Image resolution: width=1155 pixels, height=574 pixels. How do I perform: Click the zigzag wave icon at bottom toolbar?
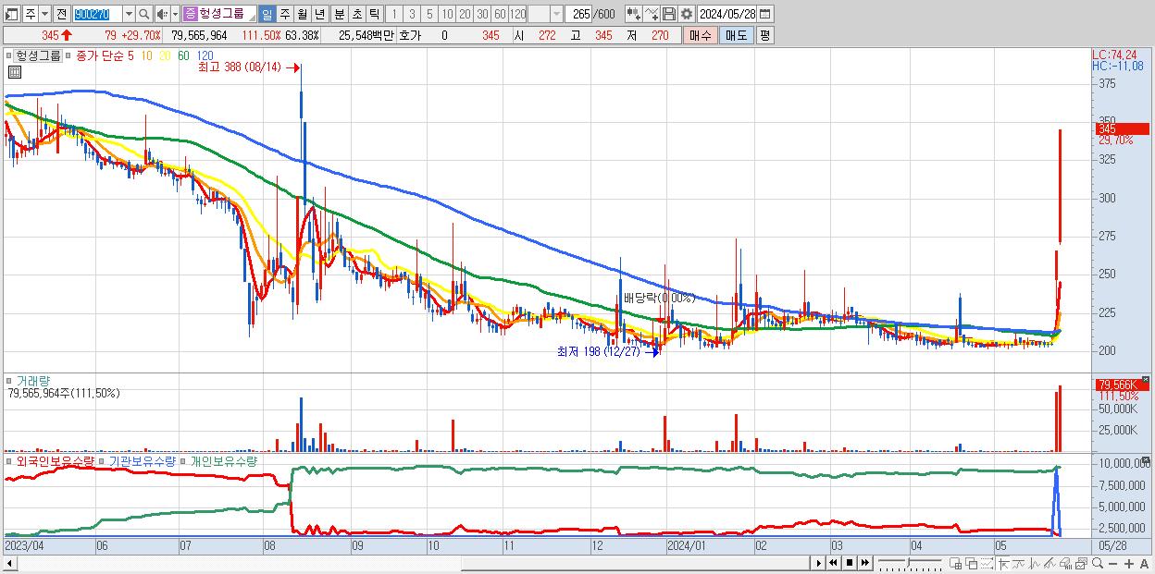[1035, 563]
